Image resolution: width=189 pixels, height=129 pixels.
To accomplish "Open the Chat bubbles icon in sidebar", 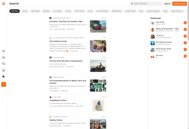I will click(4, 64).
